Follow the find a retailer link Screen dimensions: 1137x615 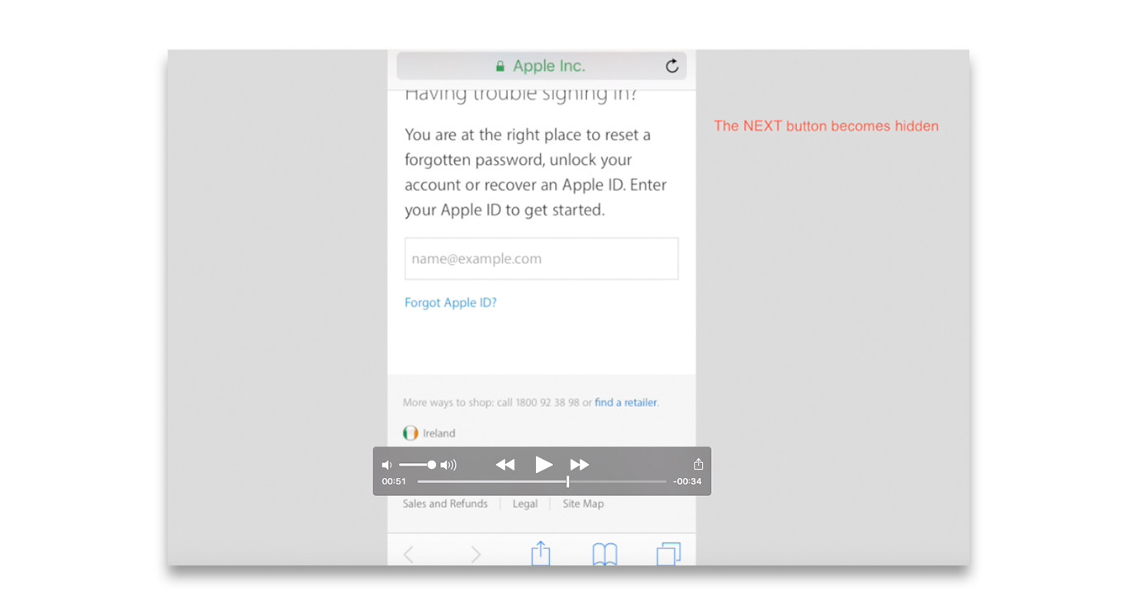pos(626,403)
